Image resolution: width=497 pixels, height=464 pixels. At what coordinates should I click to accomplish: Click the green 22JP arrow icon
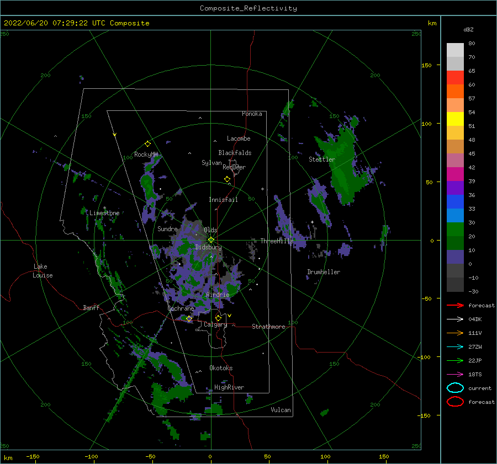coord(455,360)
